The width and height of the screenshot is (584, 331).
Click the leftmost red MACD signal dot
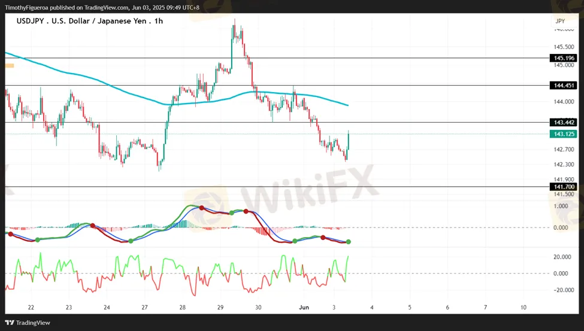(x=10, y=234)
